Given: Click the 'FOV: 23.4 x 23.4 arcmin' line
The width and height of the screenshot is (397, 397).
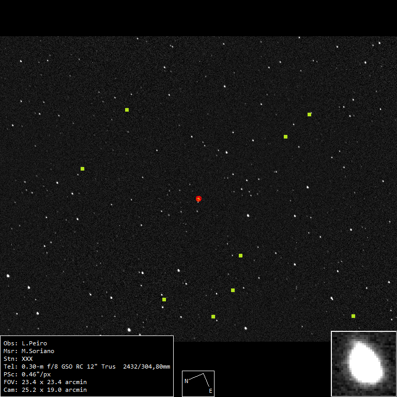Looking at the screenshot, I should (45, 382).
